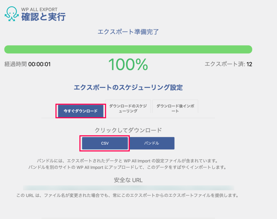The width and height of the screenshot is (277, 219).
Task: Click the エクスポート済 count of 12
Action: 228,64
